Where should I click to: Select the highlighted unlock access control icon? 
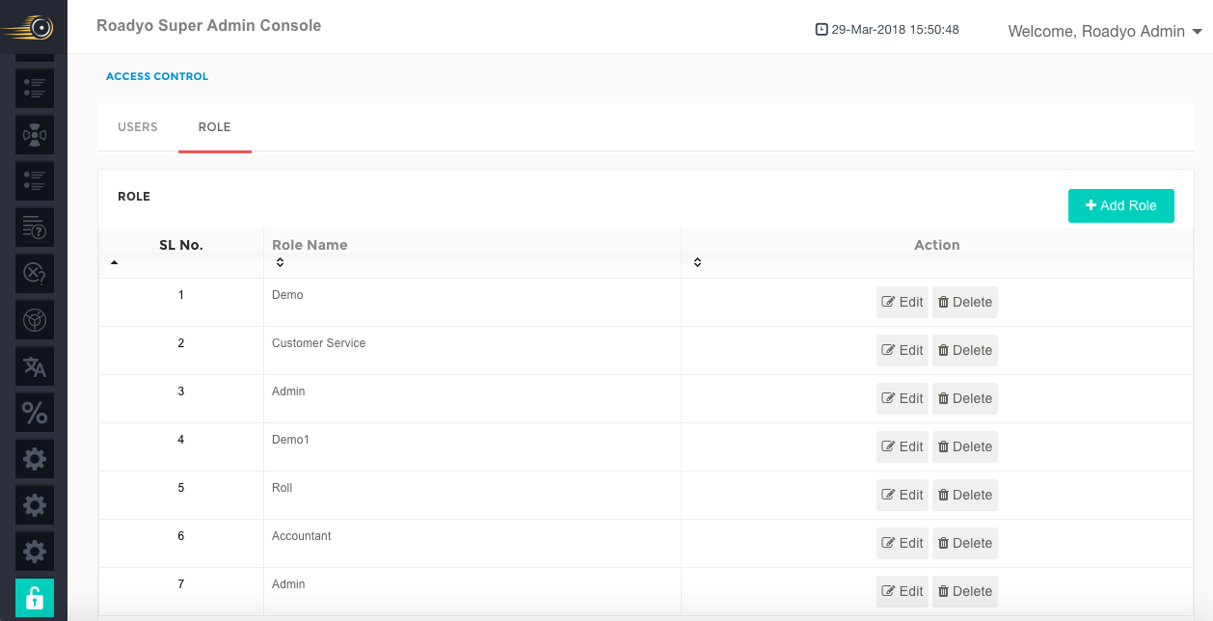(x=35, y=598)
